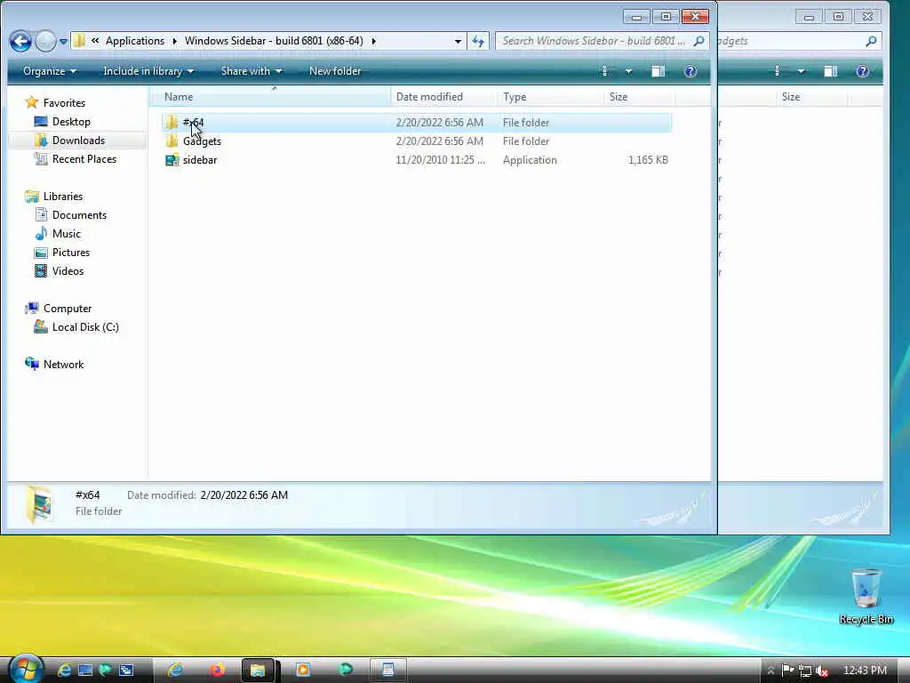Click Show desktop icon in quick launch
This screenshot has width=910, height=683.
pyautogui.click(x=84, y=671)
